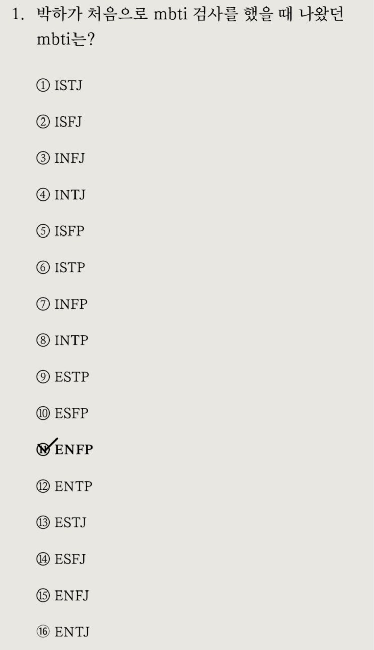Image resolution: width=374 pixels, height=650 pixels.
Task: Pick option ⑯ ENTJ
Action: tap(63, 632)
